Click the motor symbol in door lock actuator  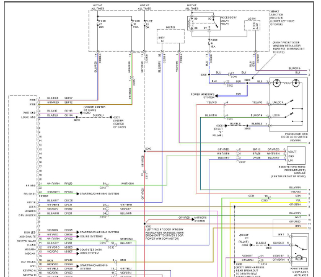299,258
